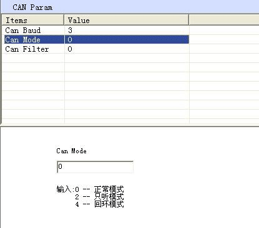Click the Can Mode label above input
Image resolution: width=259 pixels, height=228 pixels.
pos(71,151)
